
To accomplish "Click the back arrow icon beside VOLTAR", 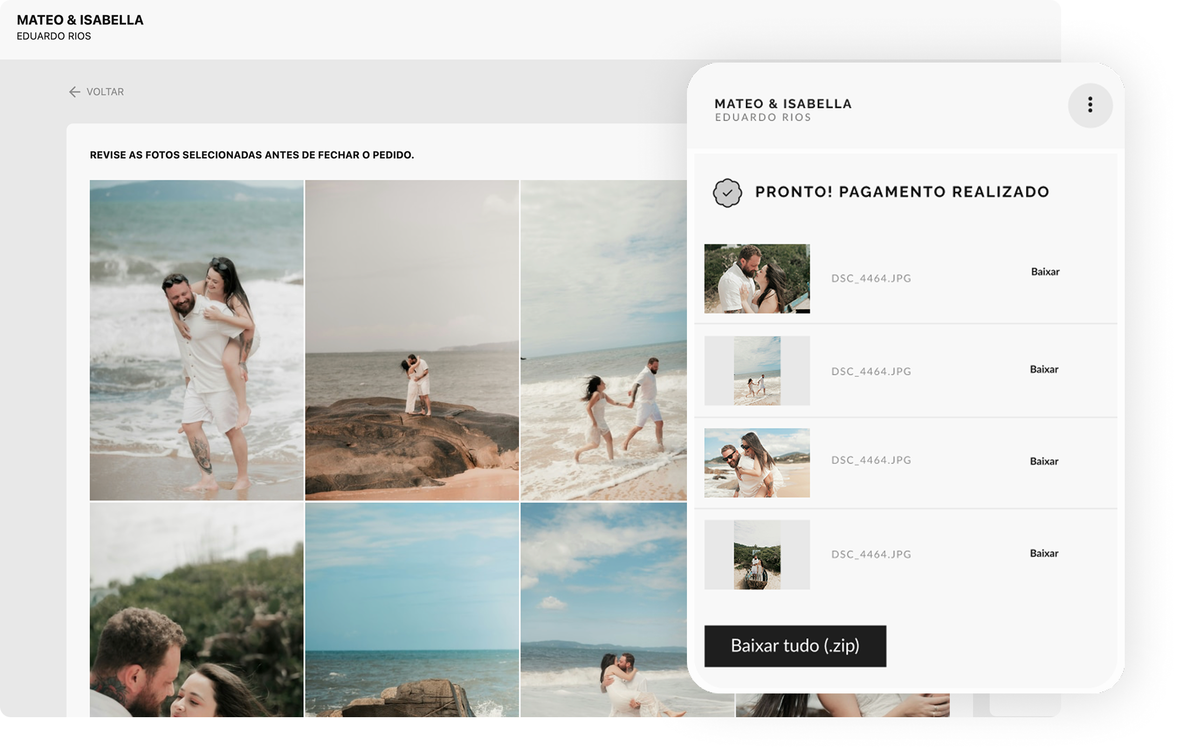I will [74, 92].
